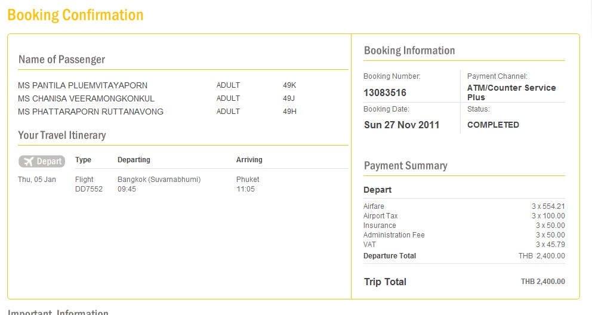
Task: Click the Booking Confirmation heading
Action: (75, 15)
